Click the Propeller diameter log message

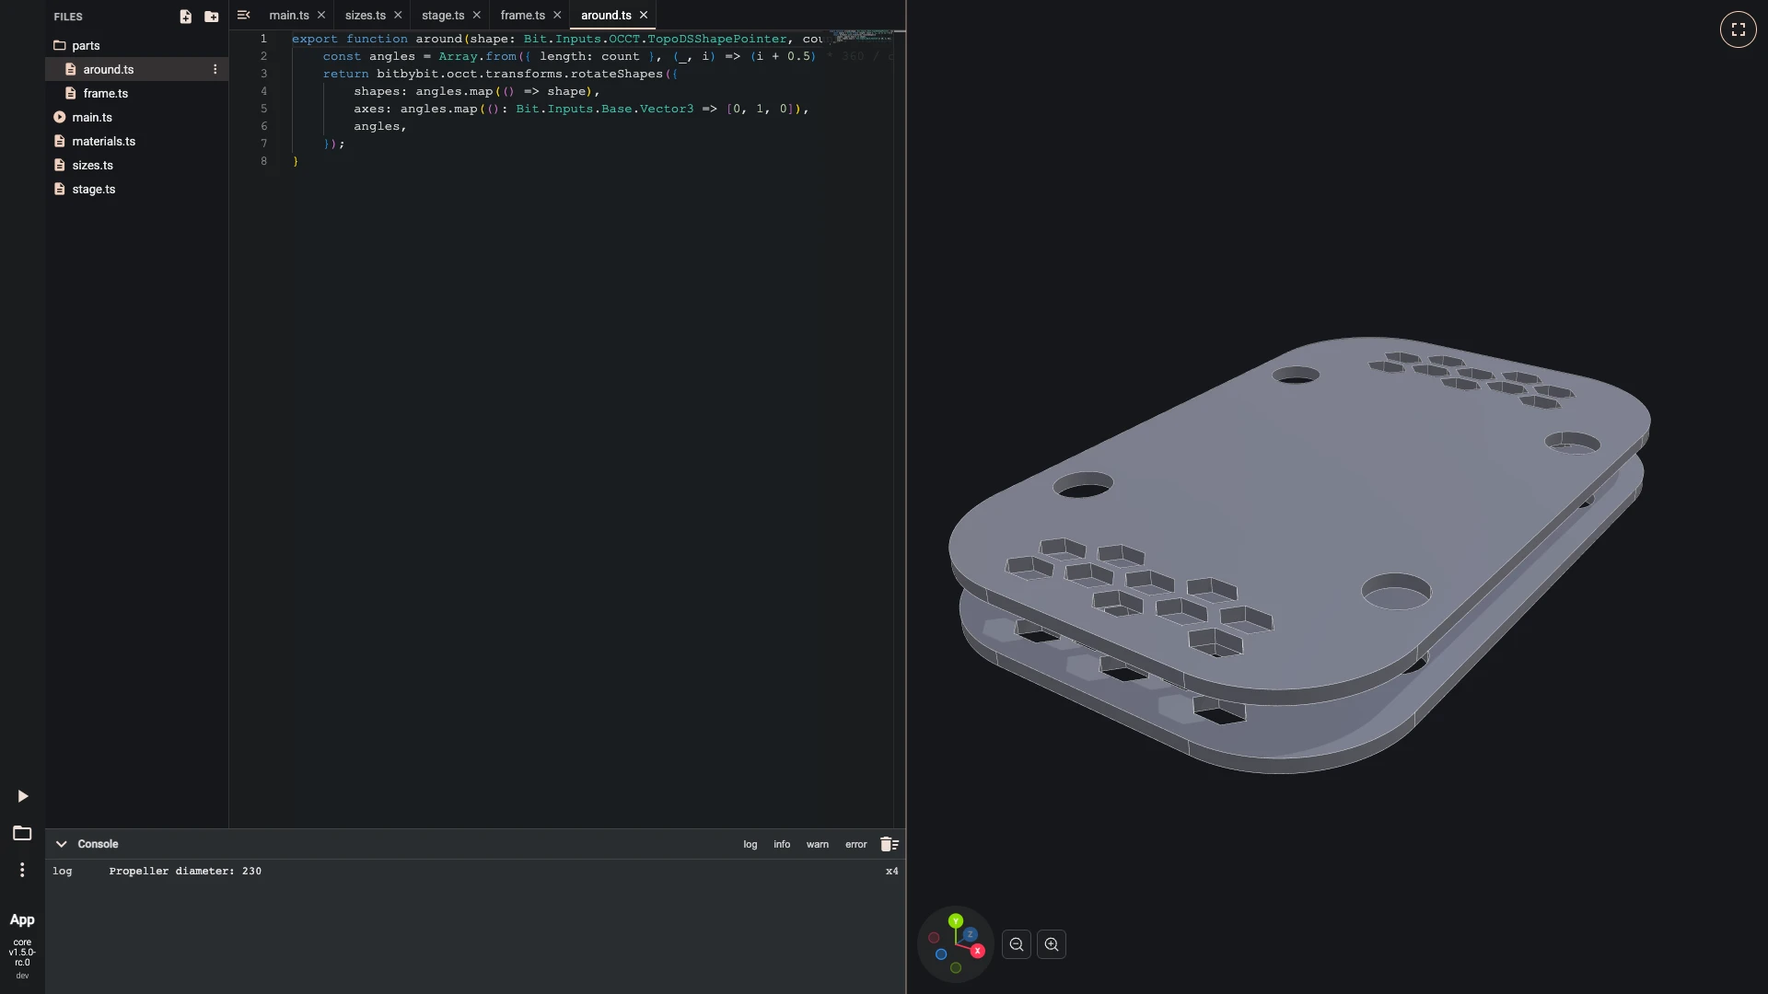click(185, 871)
